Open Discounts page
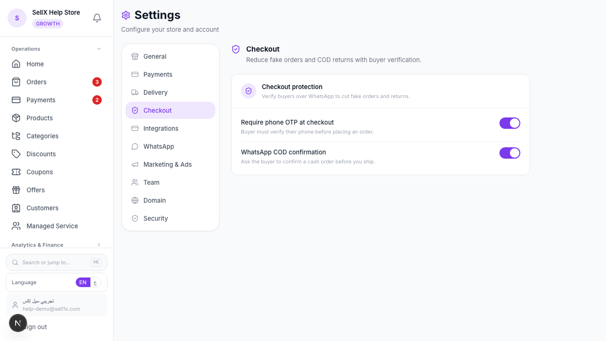 [56, 154]
